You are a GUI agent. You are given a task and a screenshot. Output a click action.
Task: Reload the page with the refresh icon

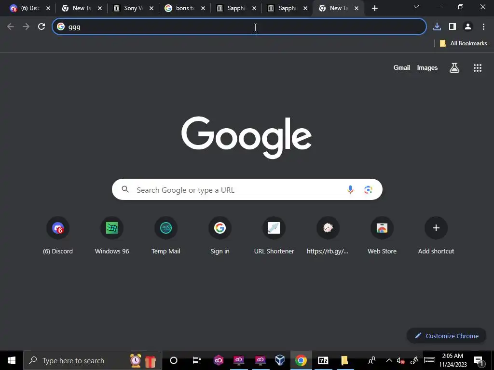pyautogui.click(x=41, y=27)
